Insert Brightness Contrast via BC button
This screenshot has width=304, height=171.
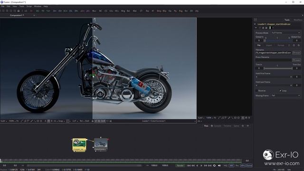click(x=100, y=11)
